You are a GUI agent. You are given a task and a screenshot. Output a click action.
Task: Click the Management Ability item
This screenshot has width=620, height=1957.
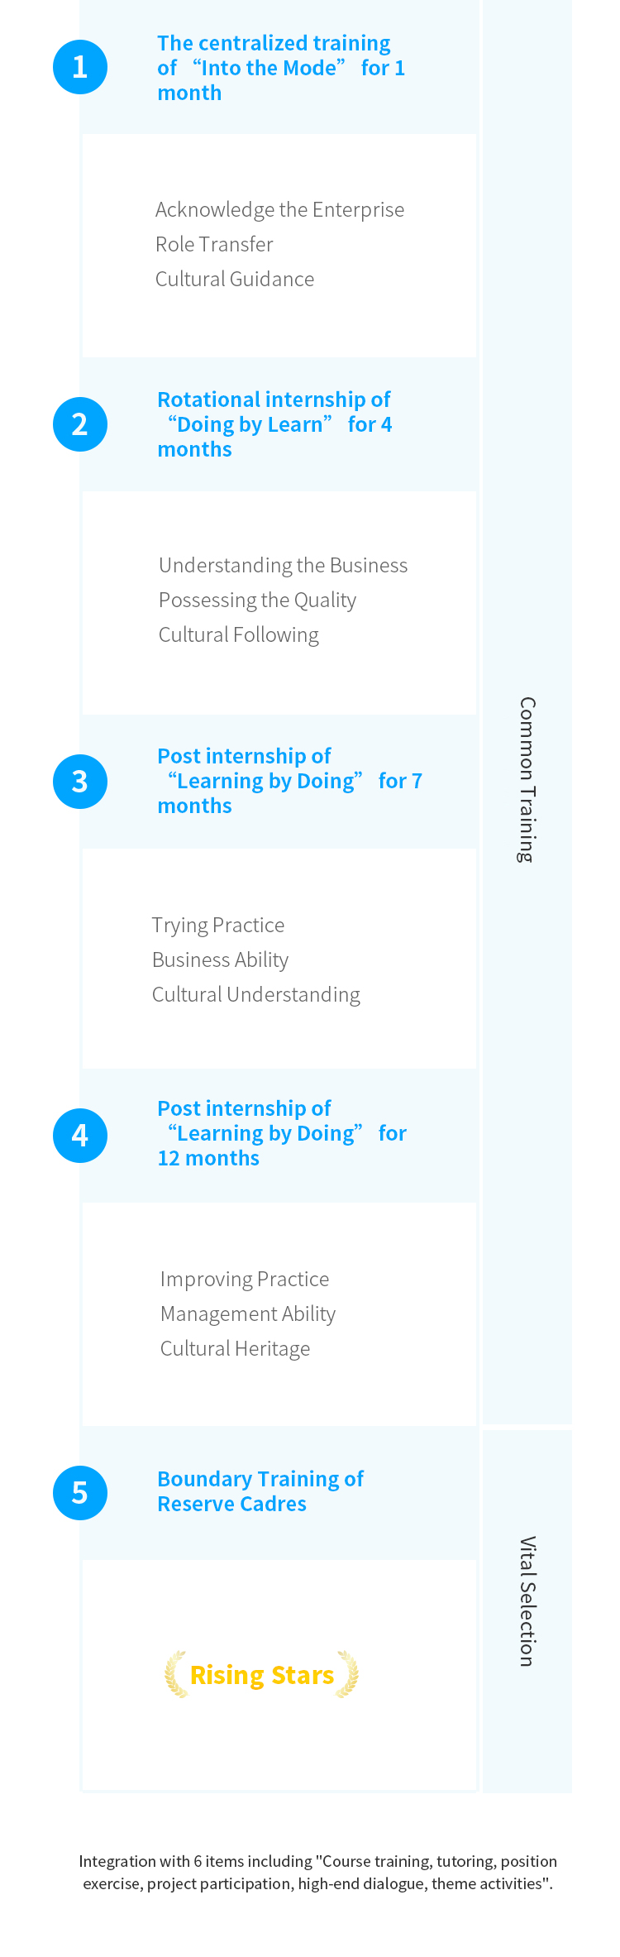point(248,1314)
